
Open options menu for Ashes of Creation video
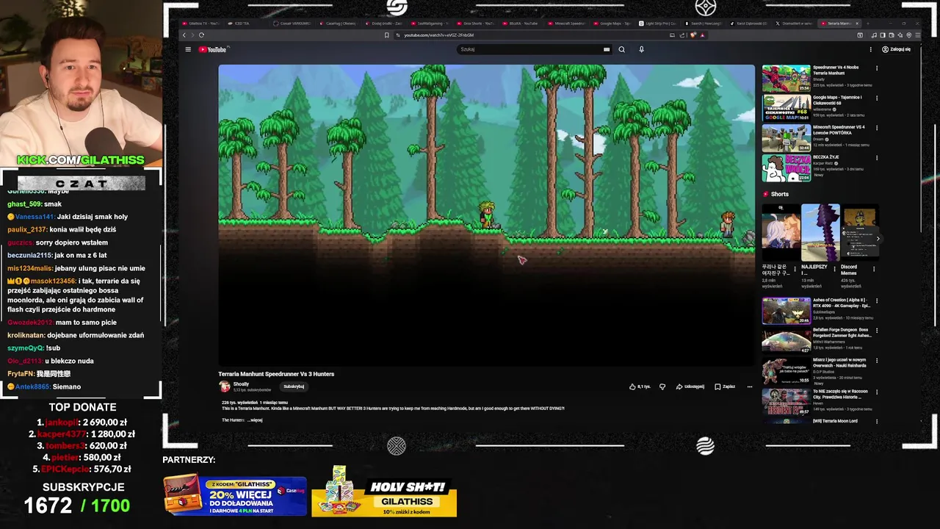click(876, 301)
